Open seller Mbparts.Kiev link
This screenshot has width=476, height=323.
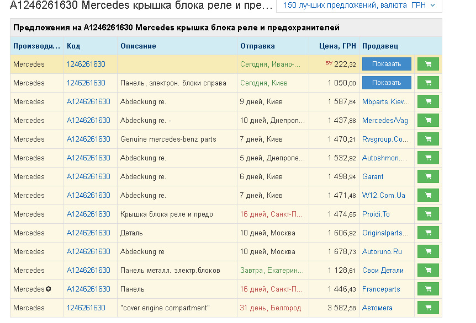386,102
